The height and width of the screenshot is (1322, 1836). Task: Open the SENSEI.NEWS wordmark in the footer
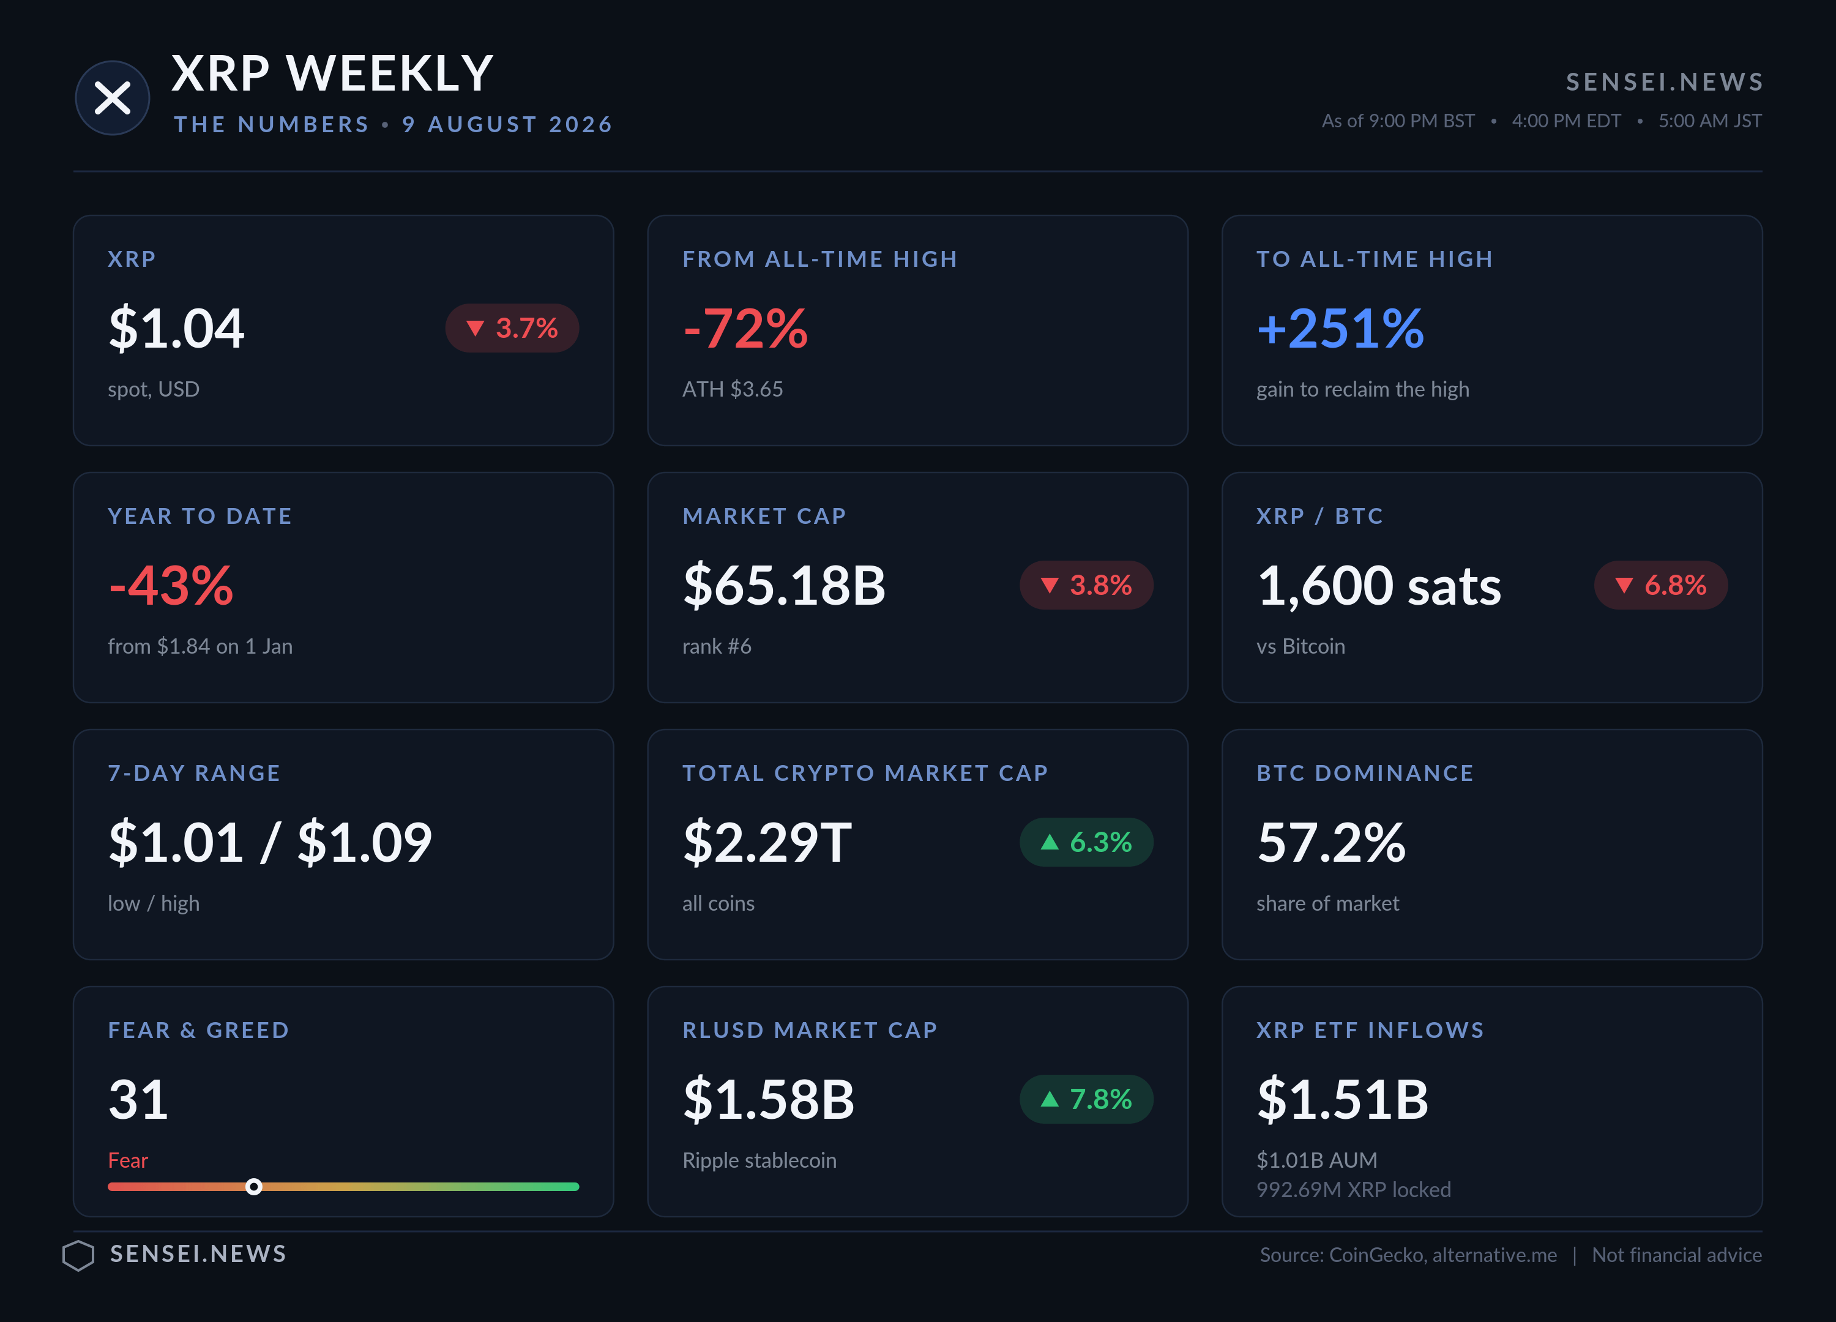198,1254
